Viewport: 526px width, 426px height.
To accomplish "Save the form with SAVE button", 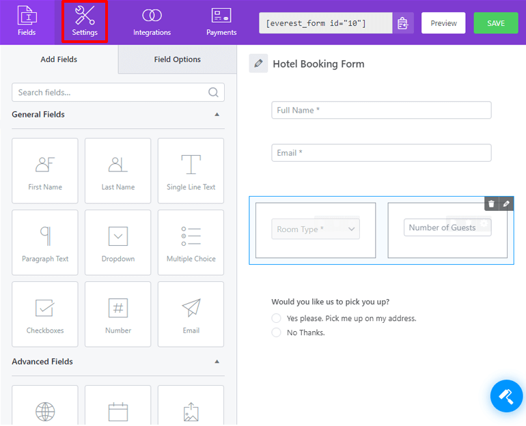I will click(495, 23).
